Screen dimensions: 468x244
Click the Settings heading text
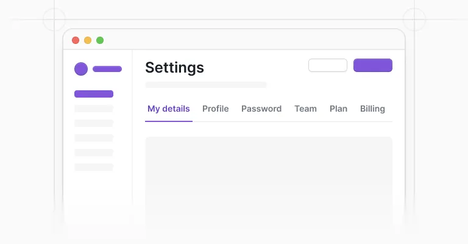coord(175,68)
